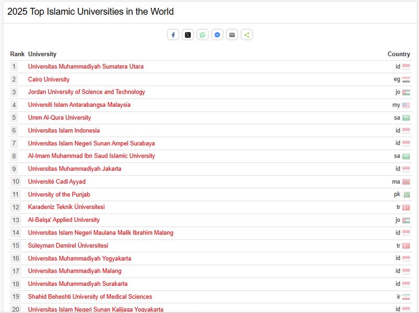Image resolution: width=419 pixels, height=313 pixels.
Task: Open Shahid Beheshti University of Medical Sciences
Action: pyautogui.click(x=90, y=296)
